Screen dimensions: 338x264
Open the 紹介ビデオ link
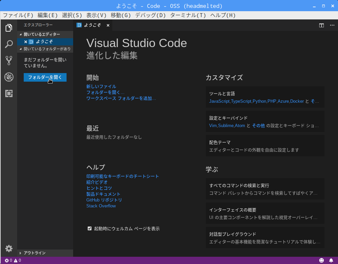point(97,182)
